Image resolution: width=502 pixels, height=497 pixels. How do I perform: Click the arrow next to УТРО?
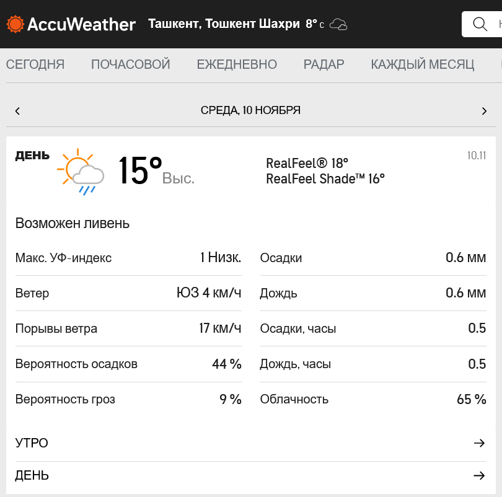pos(479,443)
